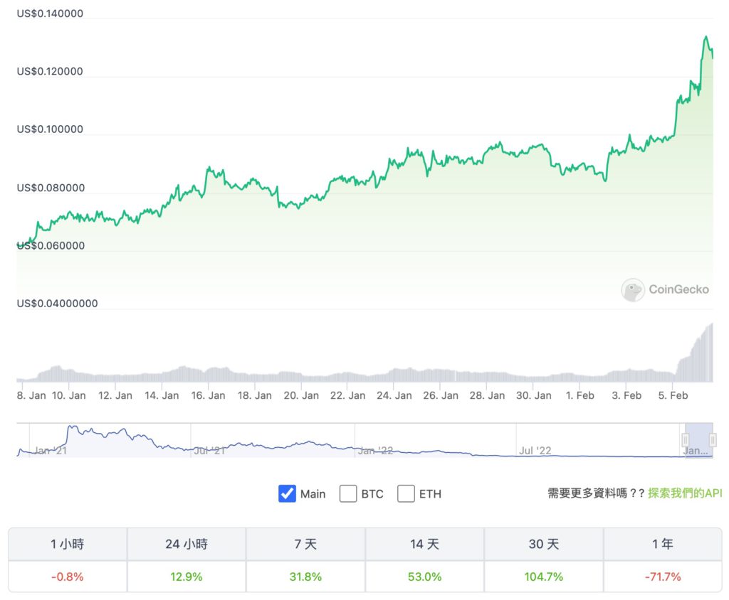Click the price peak on the chart line

(x=706, y=37)
